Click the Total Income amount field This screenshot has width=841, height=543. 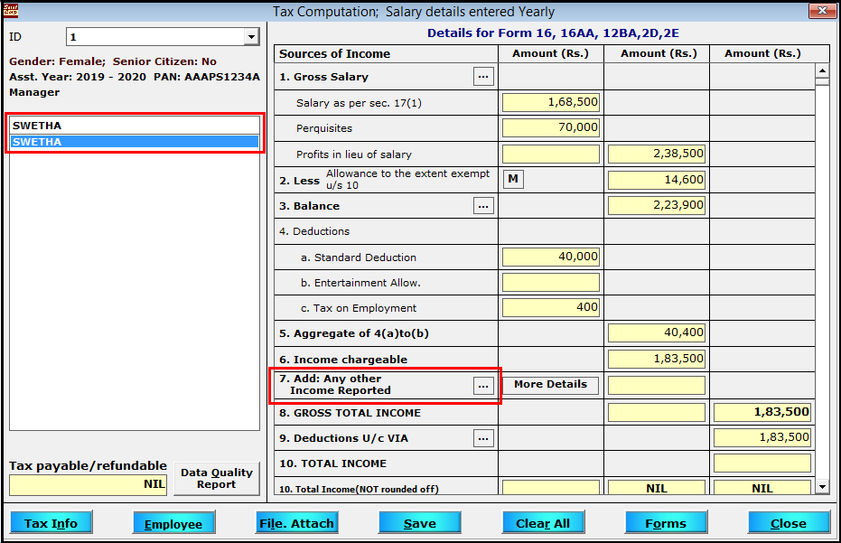(x=762, y=463)
